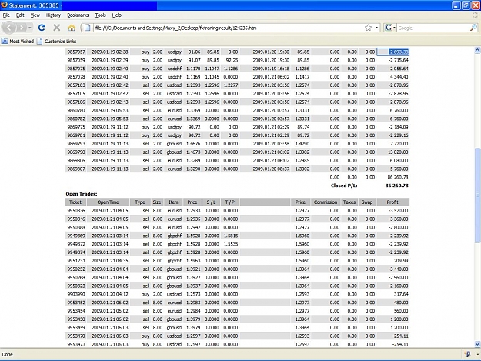
Task: Click the Stop loading X icon
Action: pyautogui.click(x=56, y=28)
